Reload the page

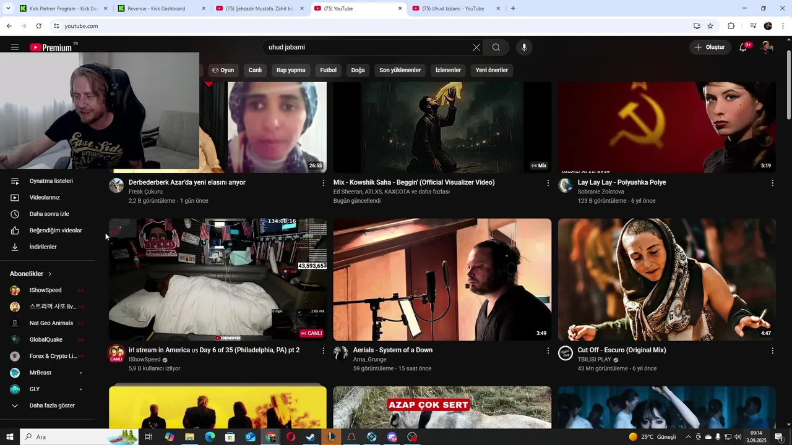click(38, 26)
